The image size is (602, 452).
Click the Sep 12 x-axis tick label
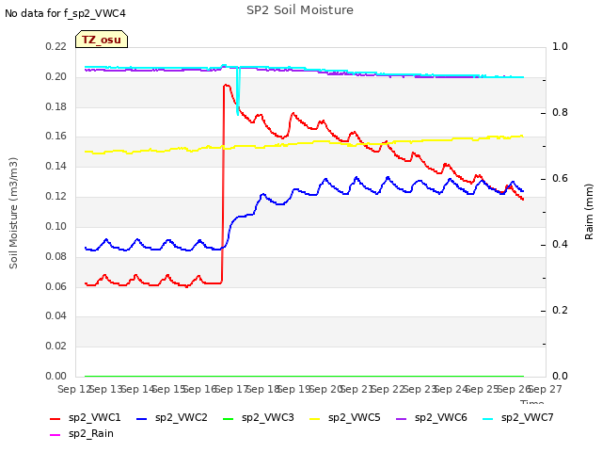click(x=73, y=389)
